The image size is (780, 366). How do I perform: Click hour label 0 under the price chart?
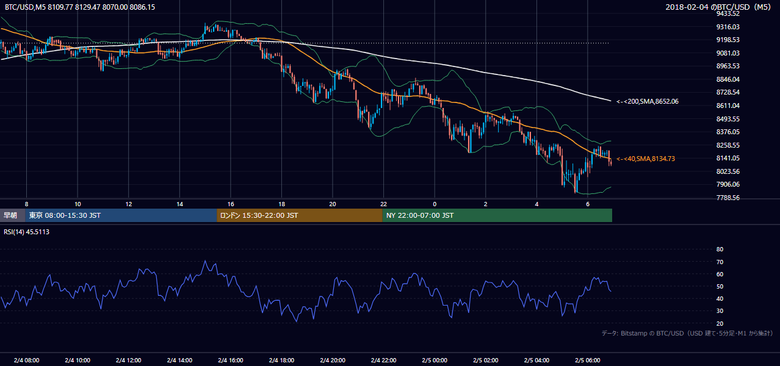click(435, 204)
